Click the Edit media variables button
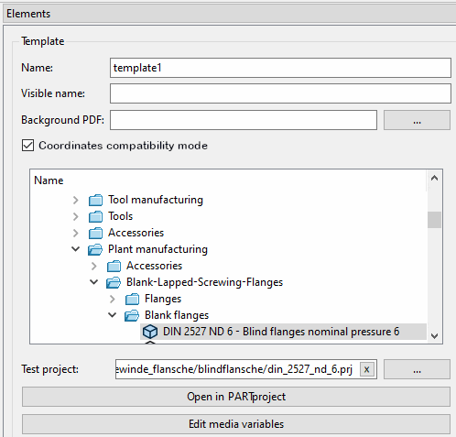 coord(236,424)
